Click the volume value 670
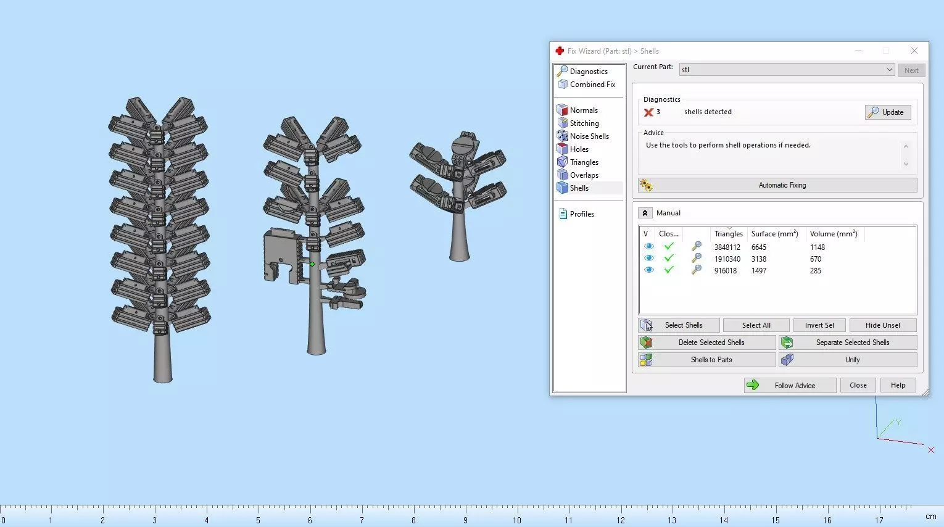The height and width of the screenshot is (527, 944). click(x=816, y=259)
